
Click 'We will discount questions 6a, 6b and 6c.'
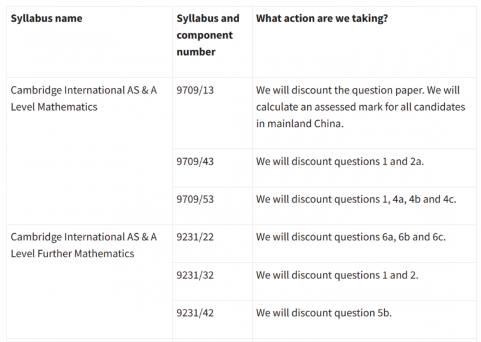click(351, 237)
